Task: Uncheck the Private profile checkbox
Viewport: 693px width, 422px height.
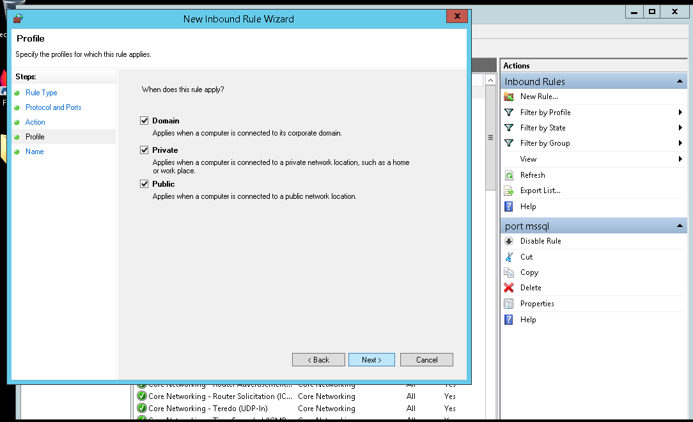Action: (x=144, y=150)
